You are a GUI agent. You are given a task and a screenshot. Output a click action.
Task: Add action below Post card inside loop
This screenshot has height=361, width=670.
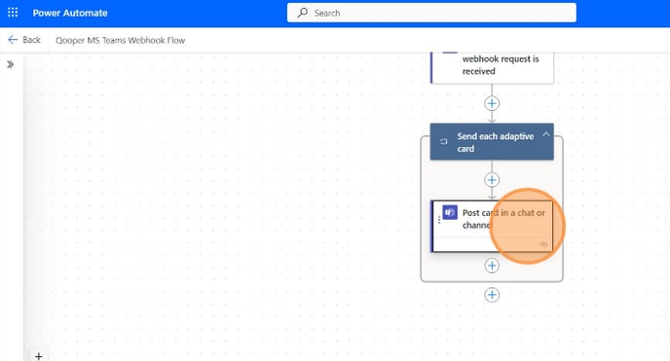[492, 266]
